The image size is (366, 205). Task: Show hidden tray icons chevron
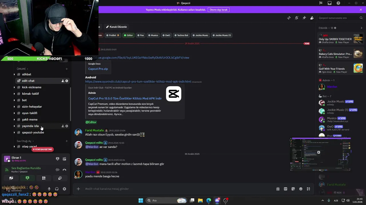[323, 200]
